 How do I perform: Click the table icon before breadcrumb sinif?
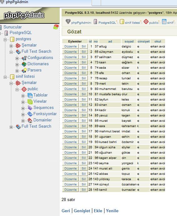[164, 22]
